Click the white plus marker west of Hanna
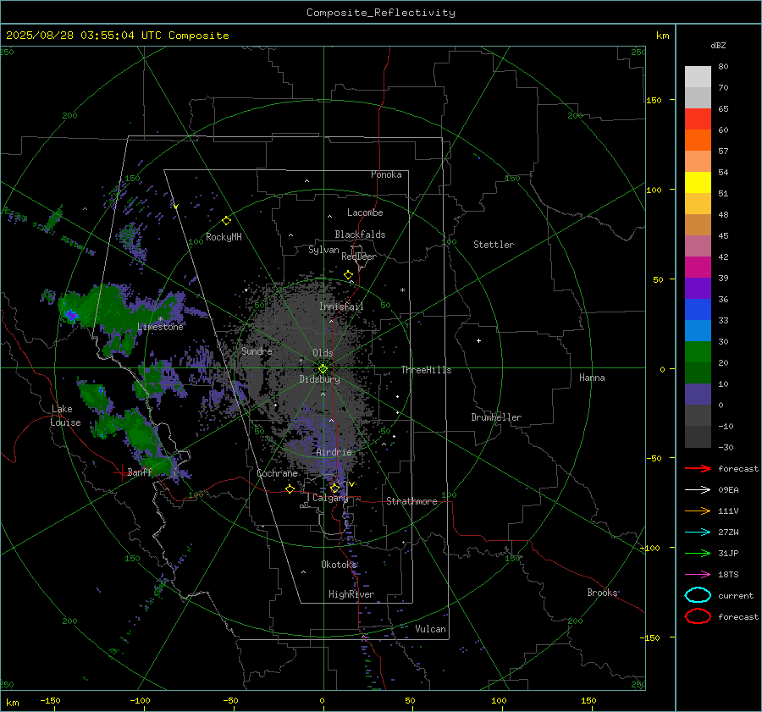 478,340
